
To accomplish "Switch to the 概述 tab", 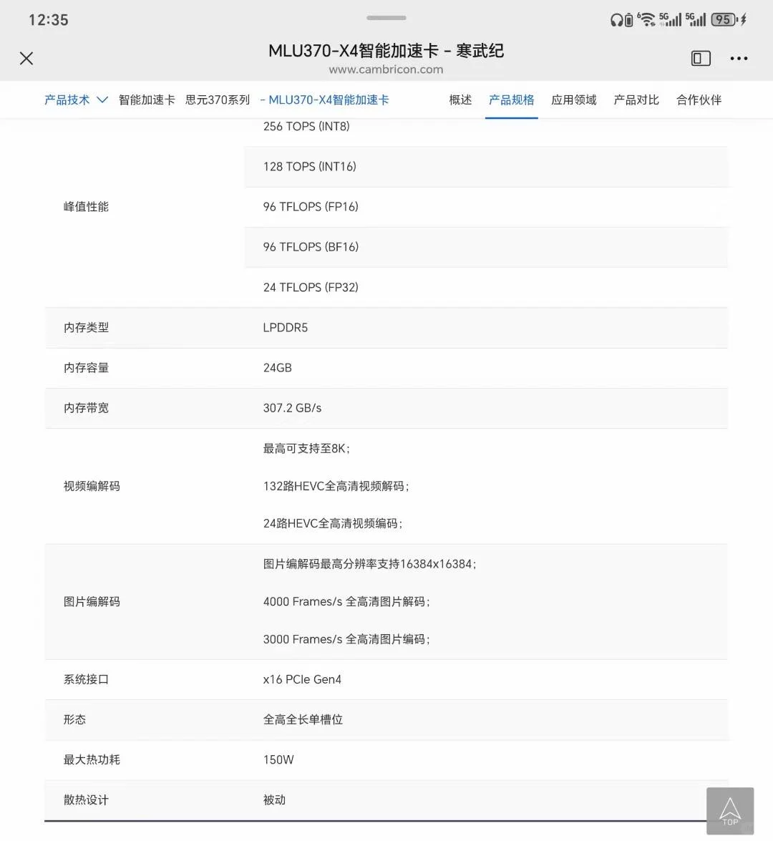I will (460, 99).
